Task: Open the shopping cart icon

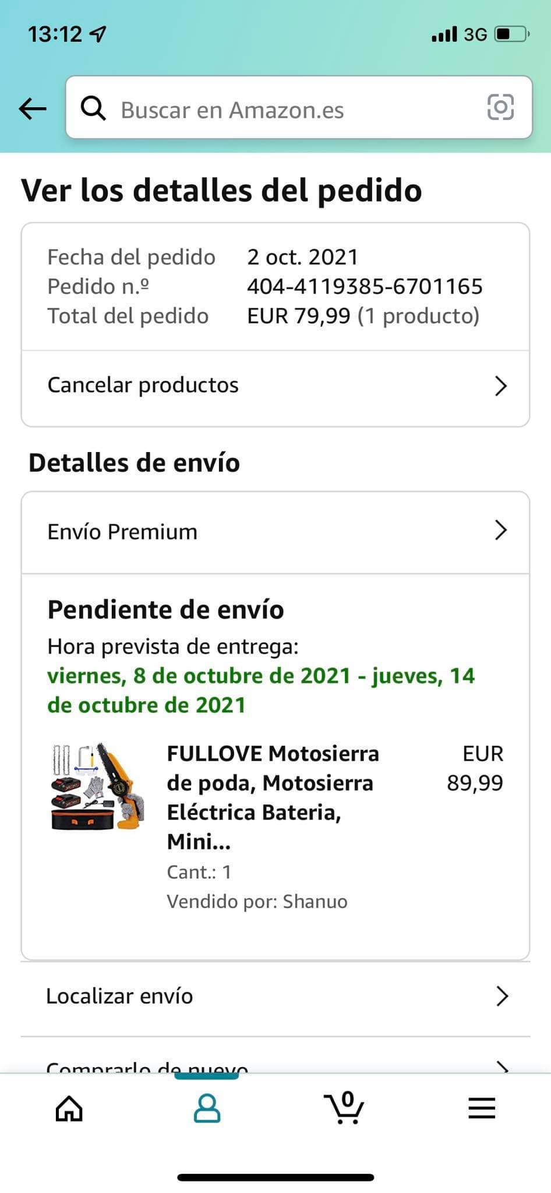Action: 344,1108
